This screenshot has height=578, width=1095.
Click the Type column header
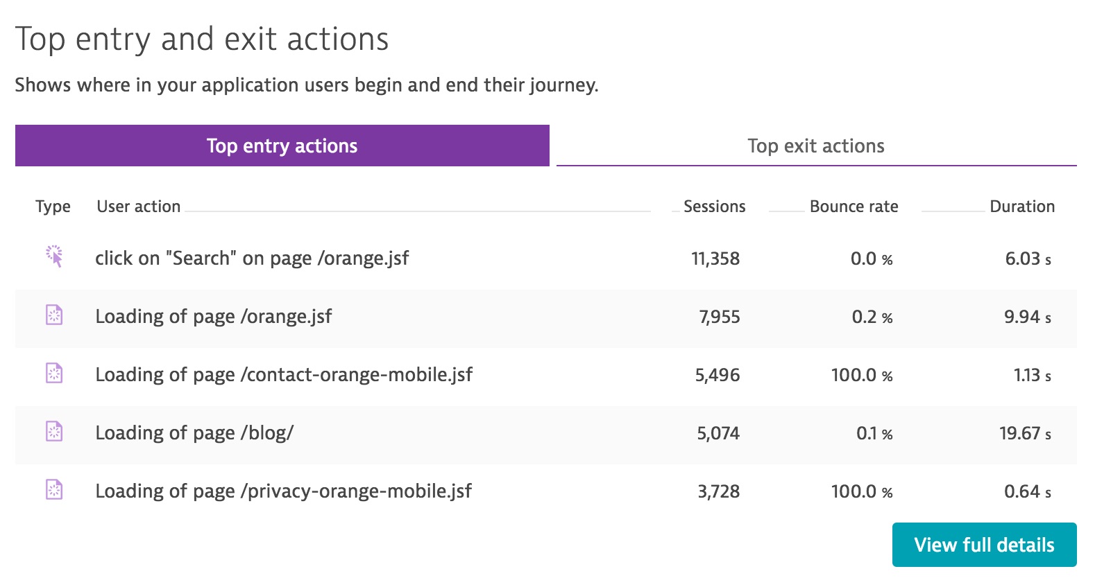click(x=53, y=207)
